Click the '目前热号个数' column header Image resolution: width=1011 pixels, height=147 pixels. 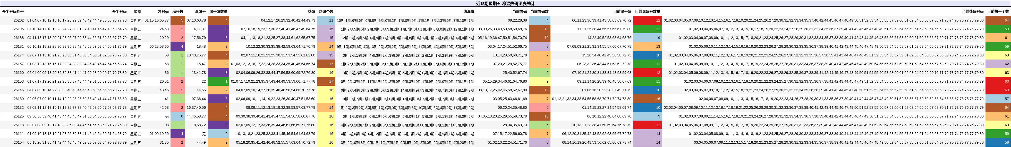coord(998,12)
